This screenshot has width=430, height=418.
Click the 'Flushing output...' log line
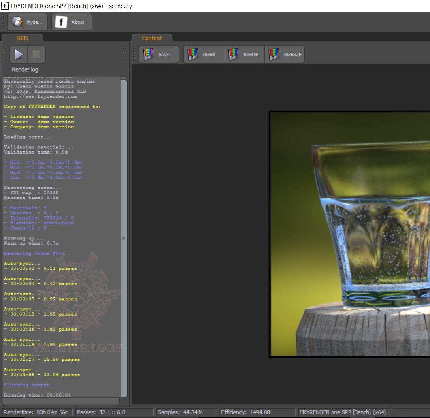(31, 385)
